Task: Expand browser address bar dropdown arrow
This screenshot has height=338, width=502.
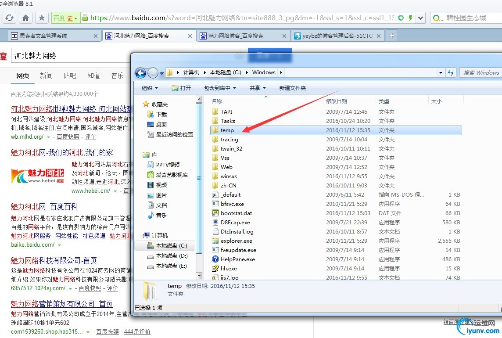Action: pyautogui.click(x=421, y=18)
